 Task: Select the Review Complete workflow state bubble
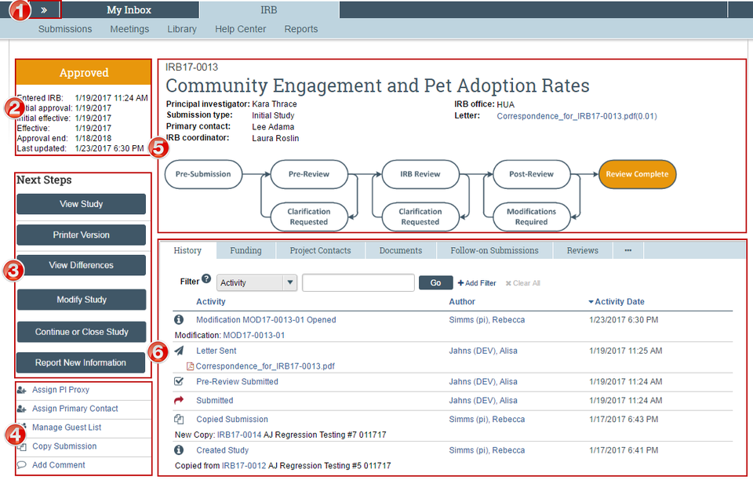(x=637, y=174)
